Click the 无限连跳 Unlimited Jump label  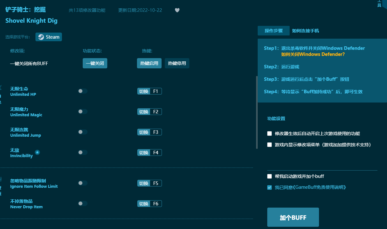pos(26,132)
